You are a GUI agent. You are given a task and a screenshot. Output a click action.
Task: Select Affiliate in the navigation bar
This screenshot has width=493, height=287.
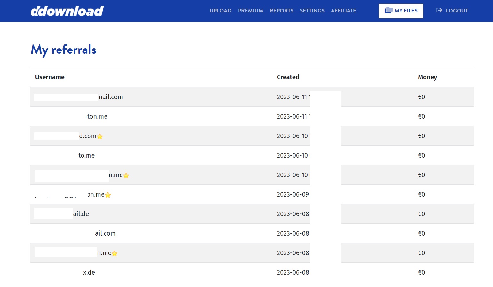point(343,11)
